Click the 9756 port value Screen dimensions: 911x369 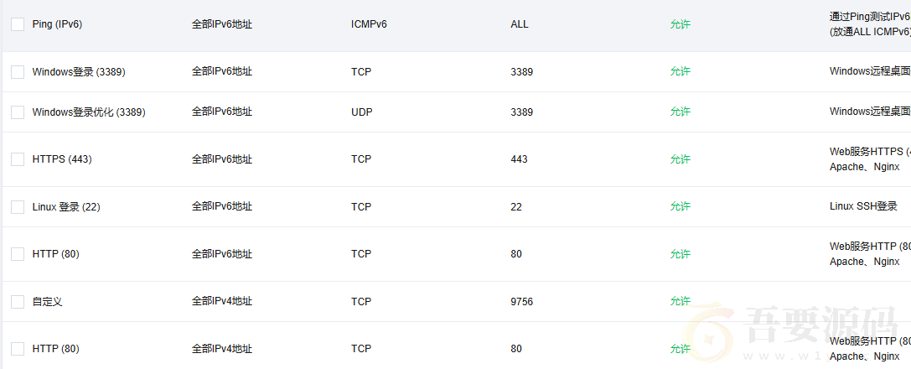tap(521, 302)
